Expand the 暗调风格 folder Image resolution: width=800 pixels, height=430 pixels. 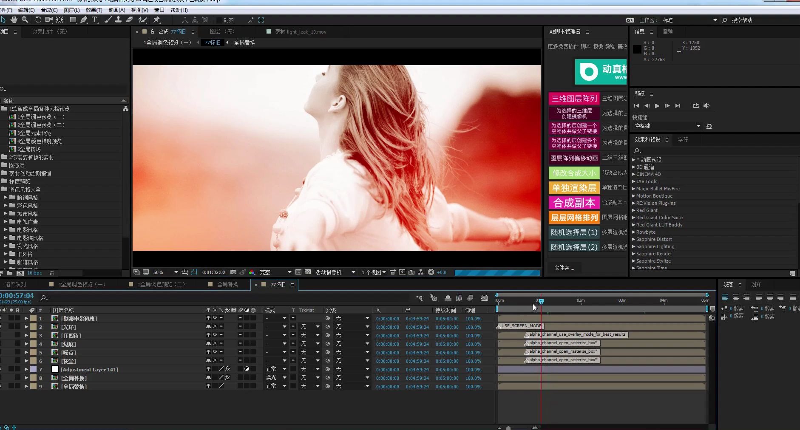pyautogui.click(x=6, y=198)
